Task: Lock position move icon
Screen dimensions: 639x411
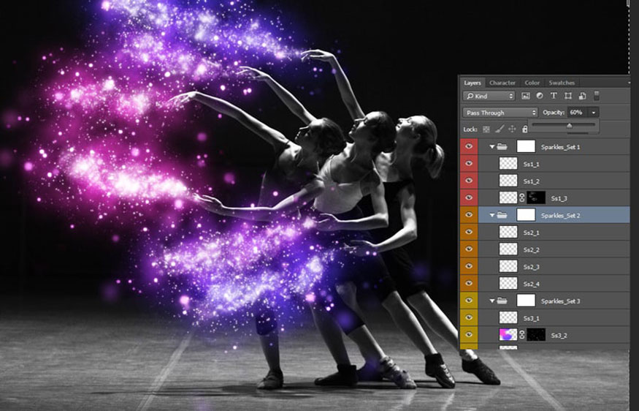Action: [x=512, y=129]
